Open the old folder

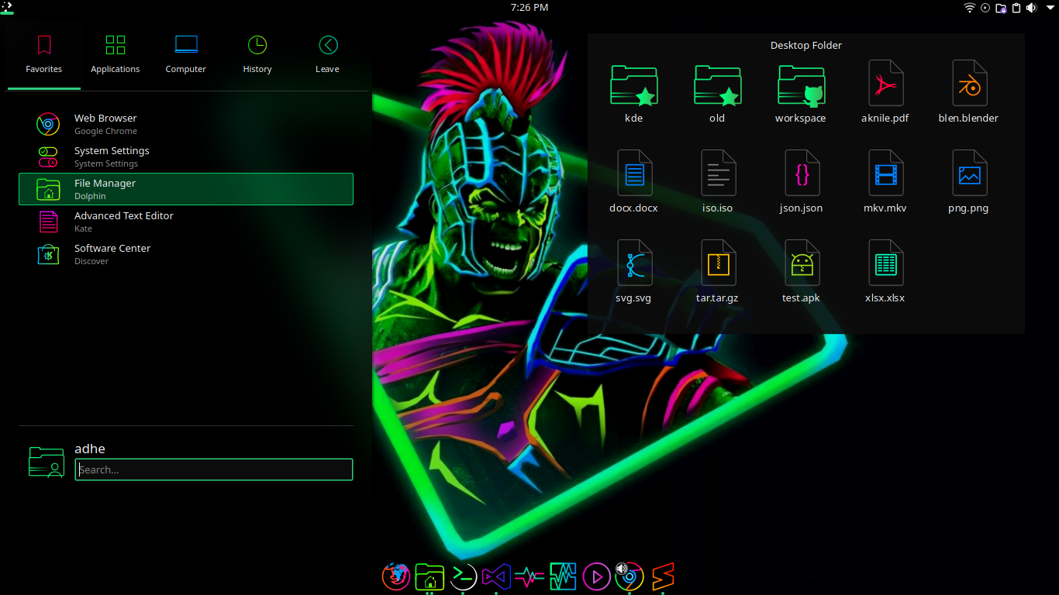tap(717, 93)
